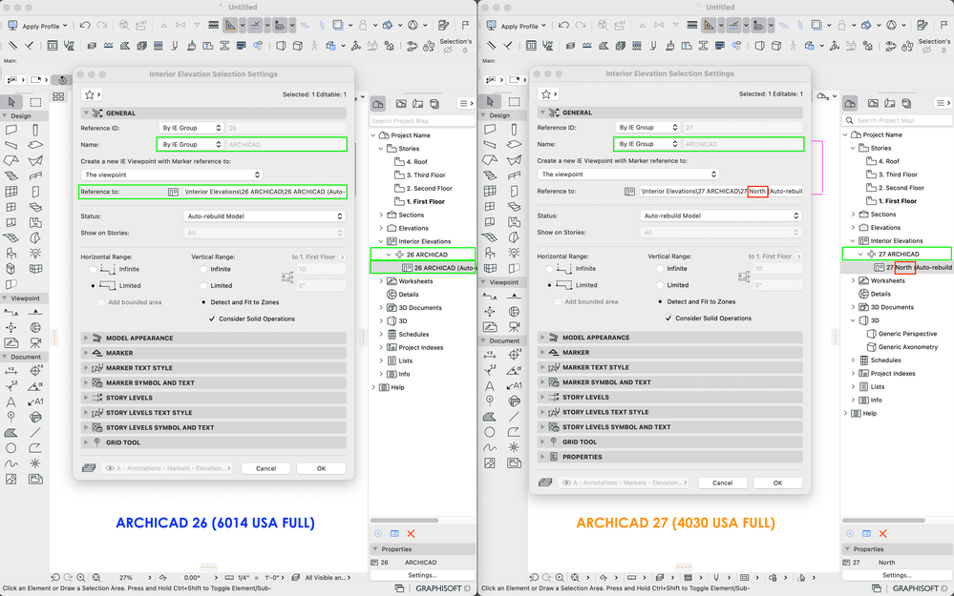Select the Arrow tool in the right ARCHICAD 27 window
954x596 pixels.
click(490, 101)
